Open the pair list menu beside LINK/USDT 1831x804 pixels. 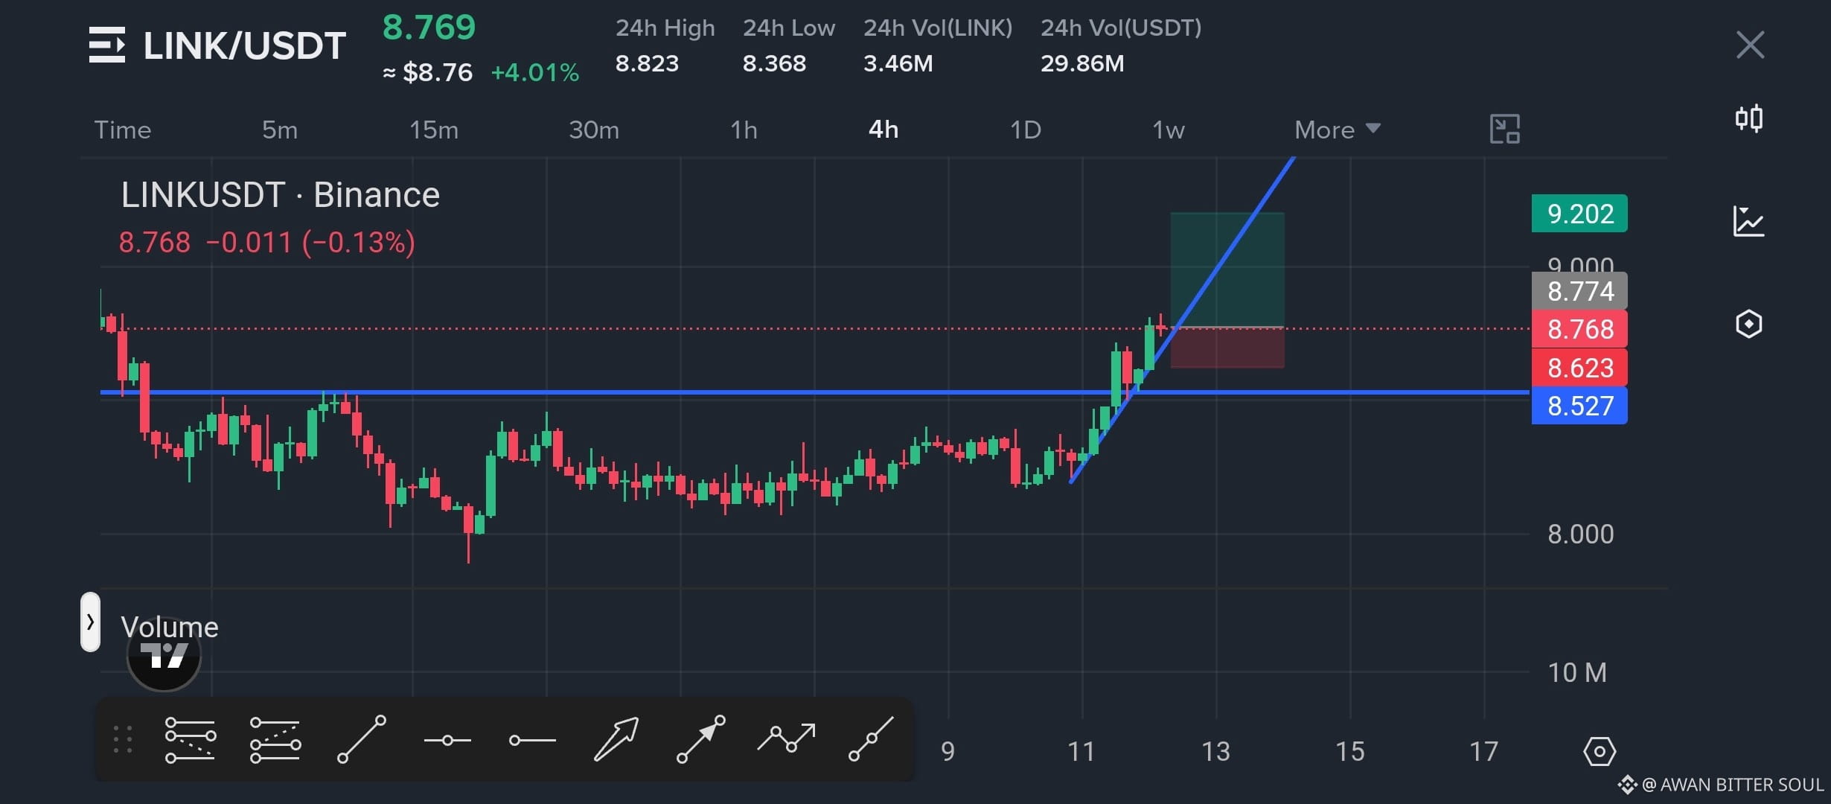point(107,45)
